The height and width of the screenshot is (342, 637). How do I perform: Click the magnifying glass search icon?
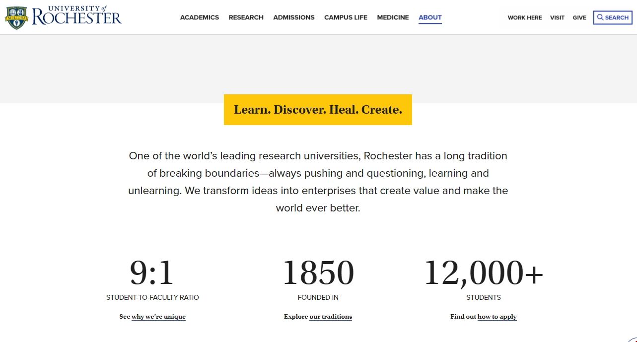[x=600, y=17]
